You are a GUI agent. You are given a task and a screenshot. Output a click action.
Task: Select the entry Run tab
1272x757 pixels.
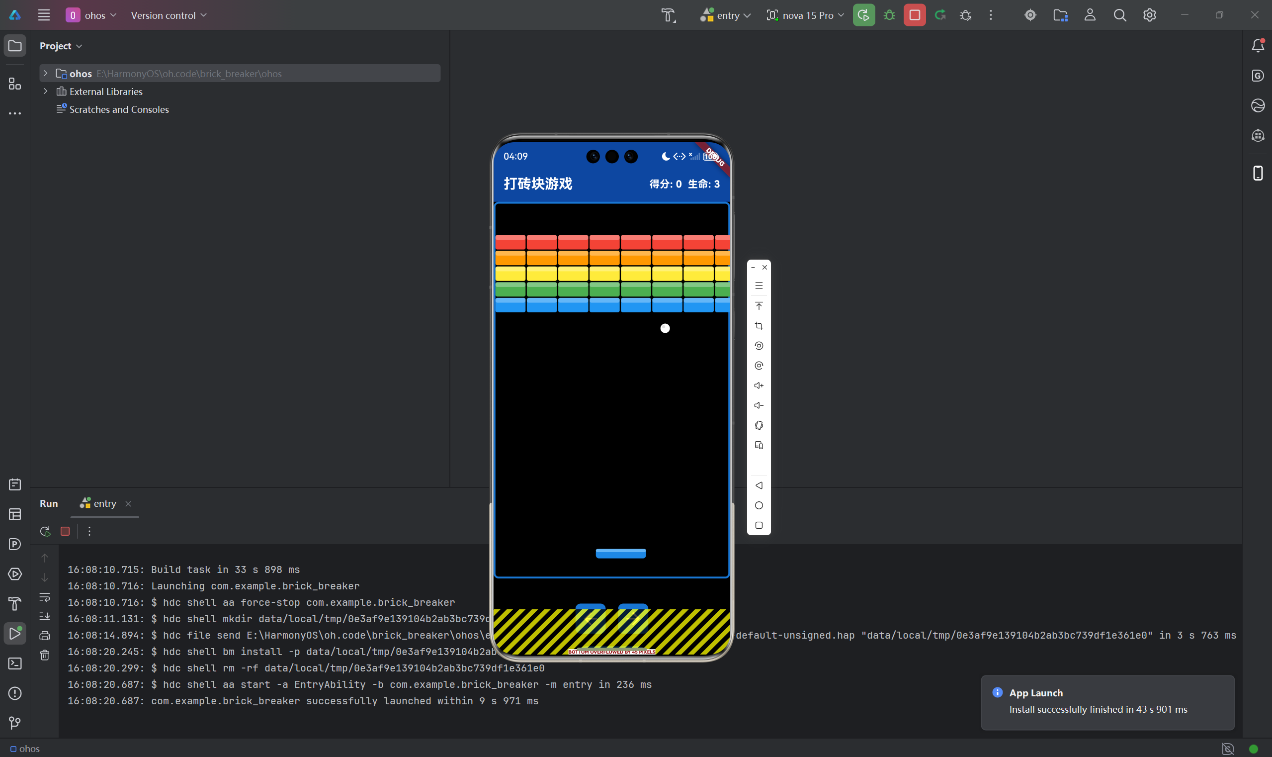104,503
